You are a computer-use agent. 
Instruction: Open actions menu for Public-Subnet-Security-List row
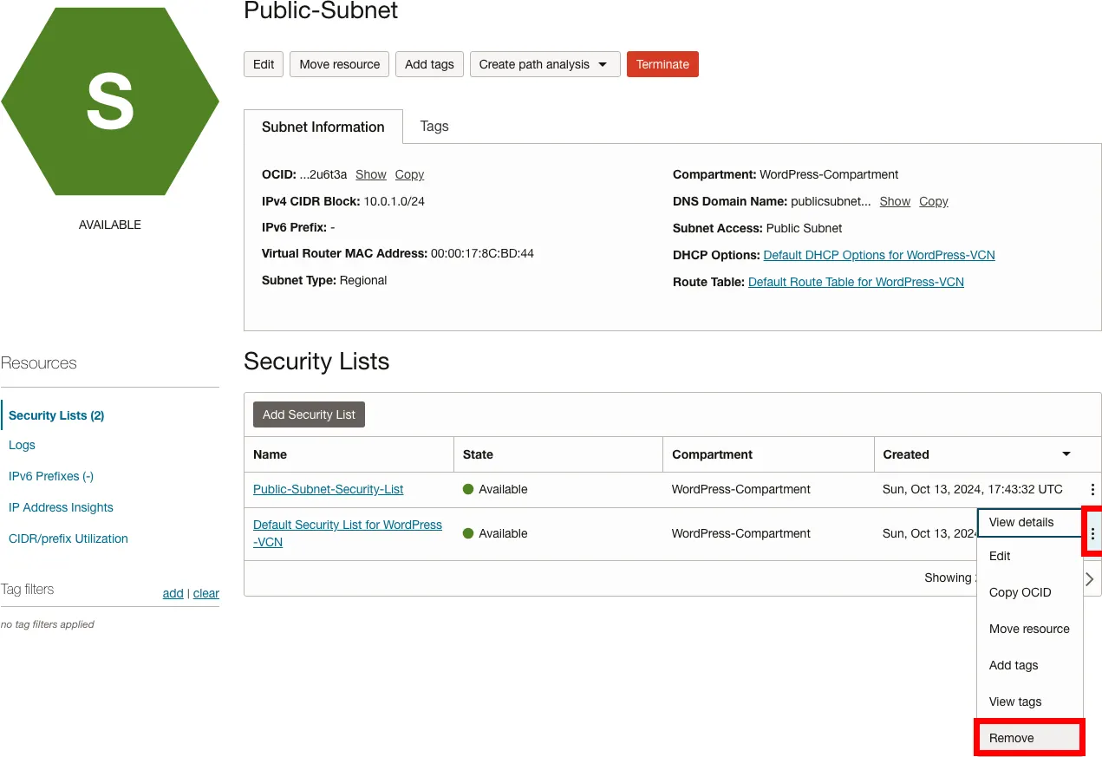click(x=1092, y=490)
